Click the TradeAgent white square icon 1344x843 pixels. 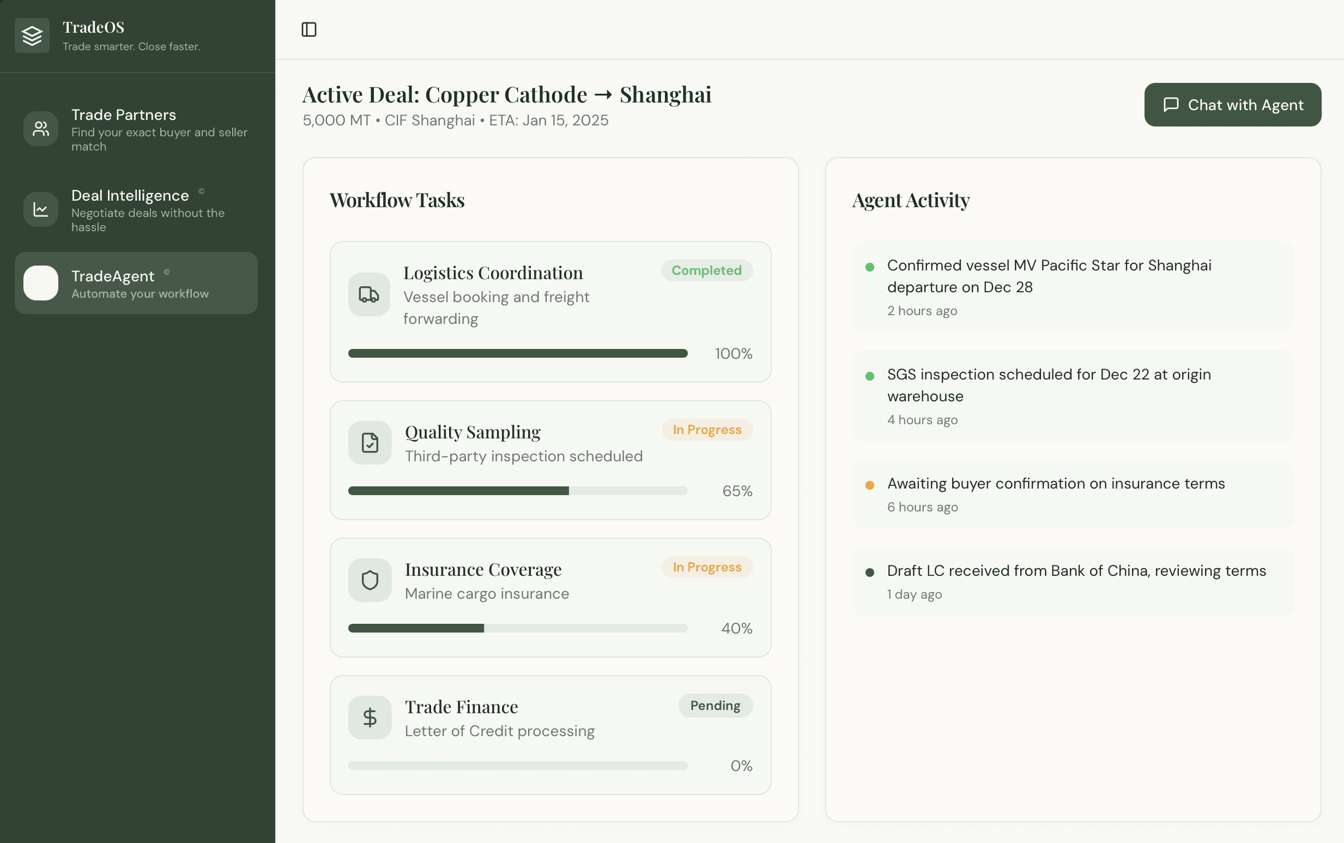coord(41,283)
